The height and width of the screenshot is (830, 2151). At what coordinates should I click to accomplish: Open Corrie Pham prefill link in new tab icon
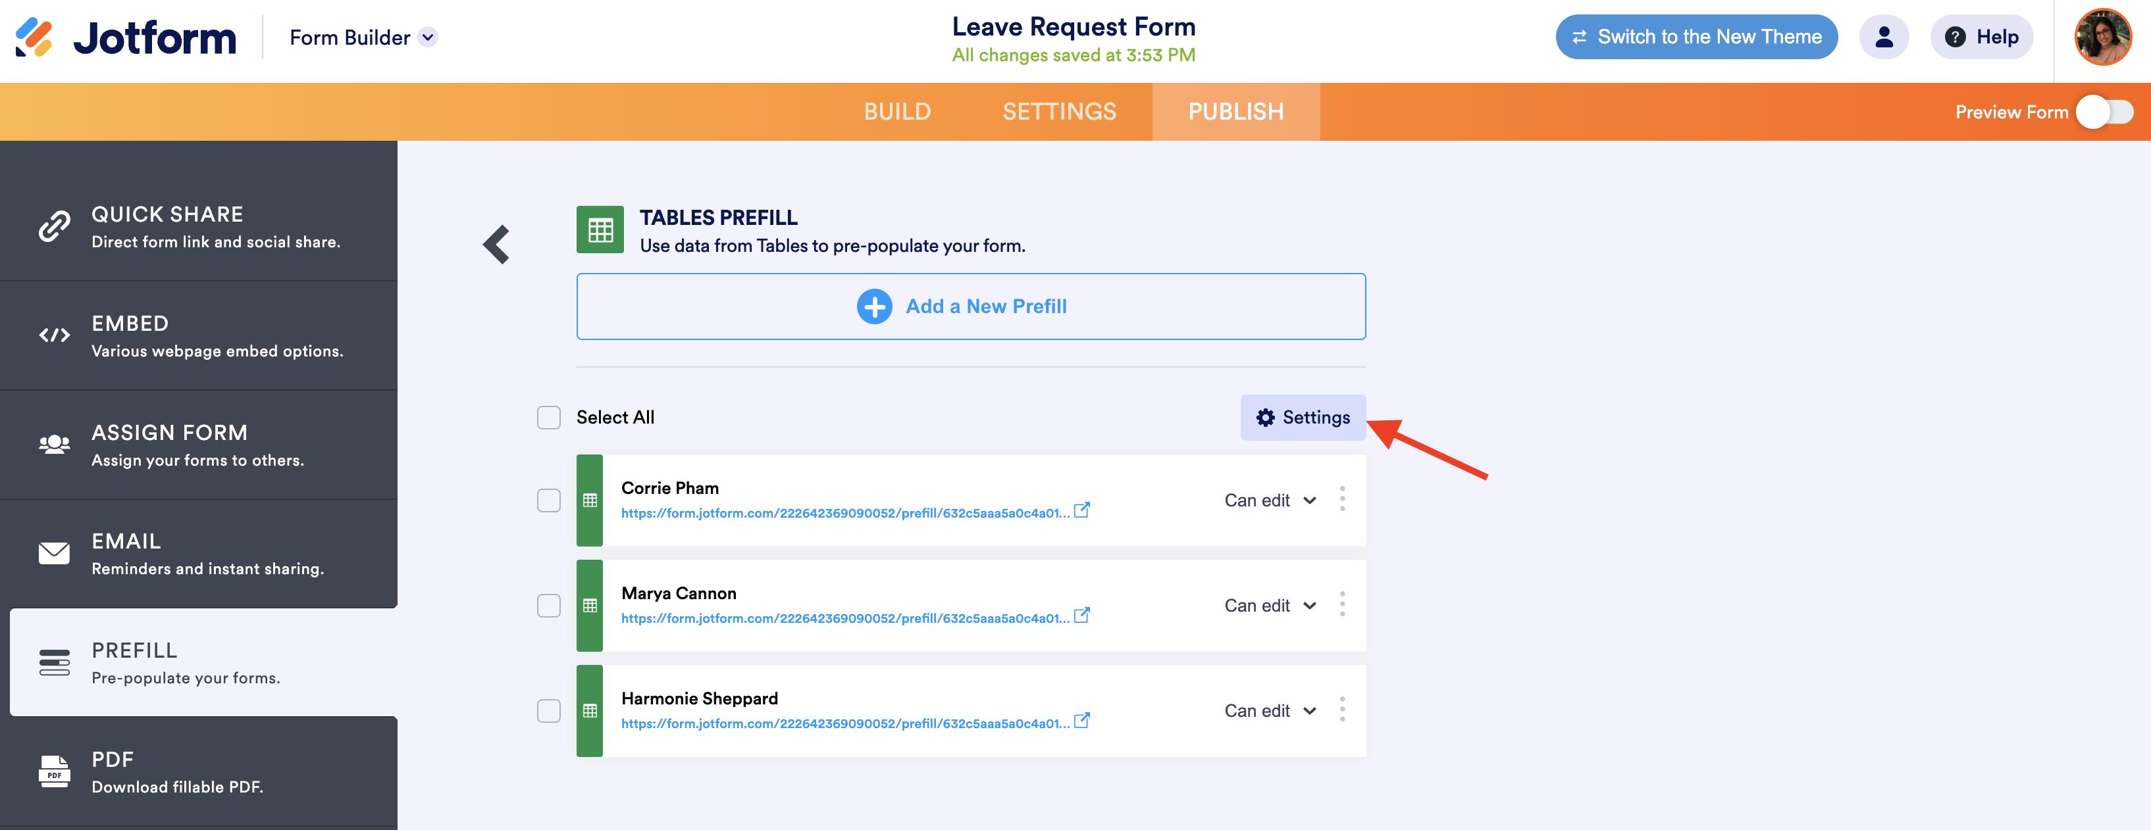point(1081,510)
